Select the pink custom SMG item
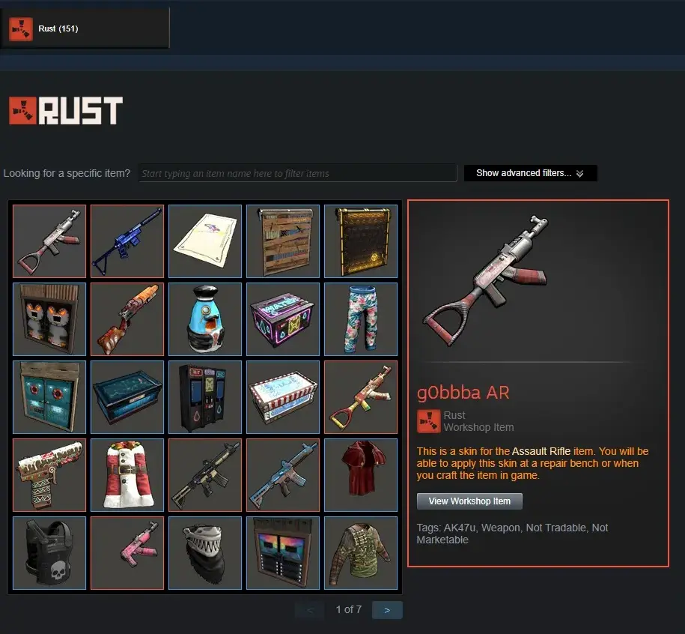This screenshot has width=685, height=634. [x=127, y=552]
